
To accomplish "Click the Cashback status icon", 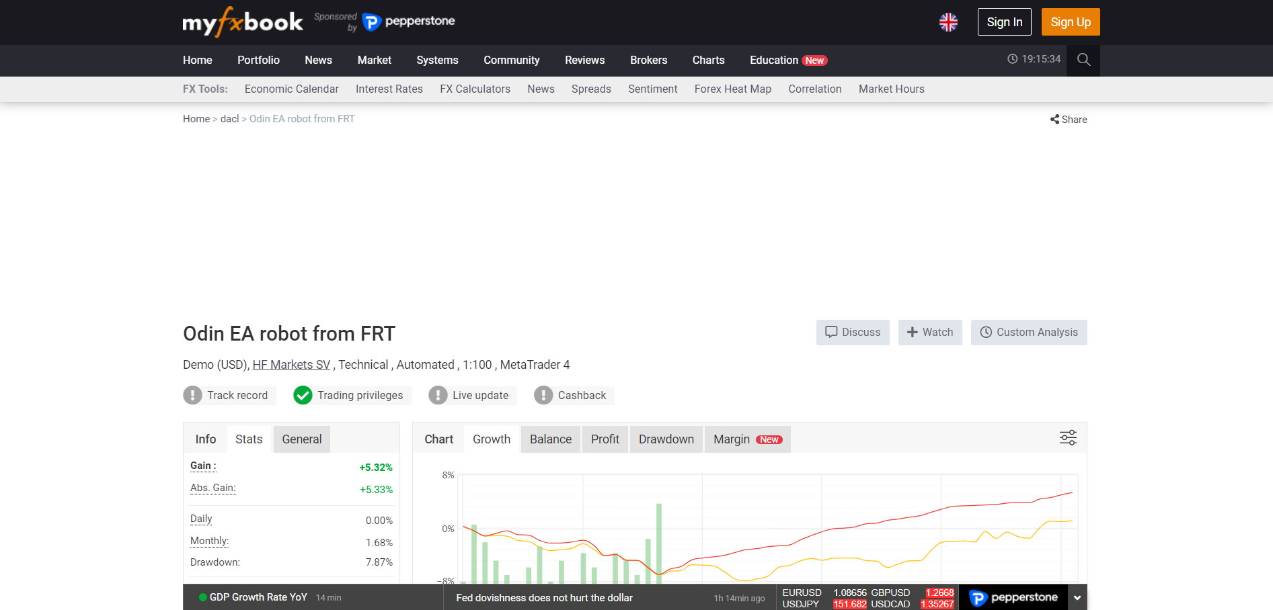I will click(x=543, y=395).
